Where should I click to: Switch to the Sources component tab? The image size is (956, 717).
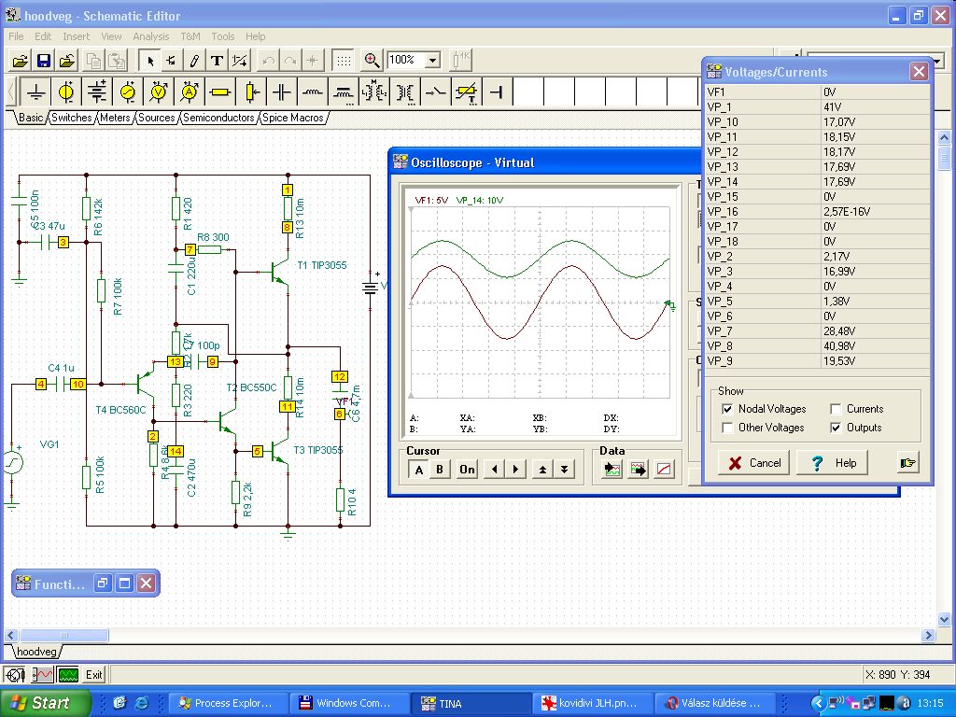tap(157, 118)
